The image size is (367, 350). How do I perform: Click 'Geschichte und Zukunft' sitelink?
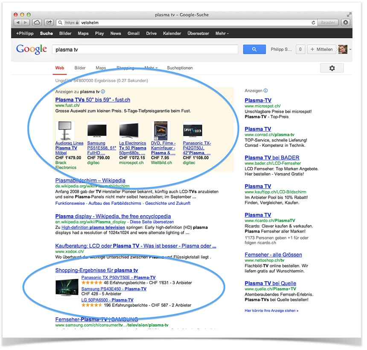tap(168, 203)
